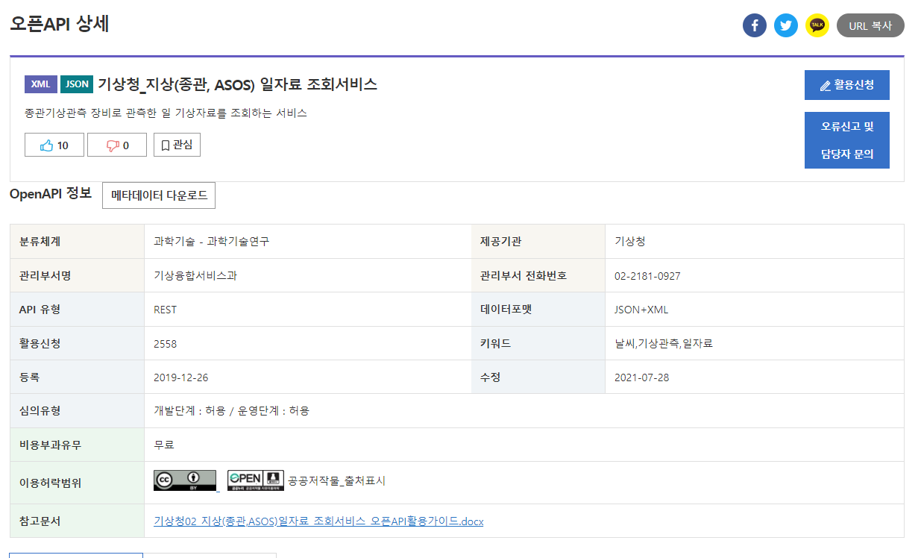
Task: Open 오류신고 및 담당자 문의 button
Action: click(x=846, y=140)
